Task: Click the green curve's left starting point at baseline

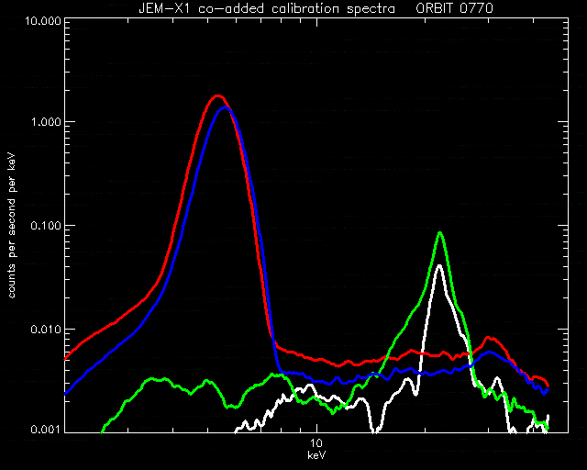Action: pyautogui.click(x=103, y=431)
